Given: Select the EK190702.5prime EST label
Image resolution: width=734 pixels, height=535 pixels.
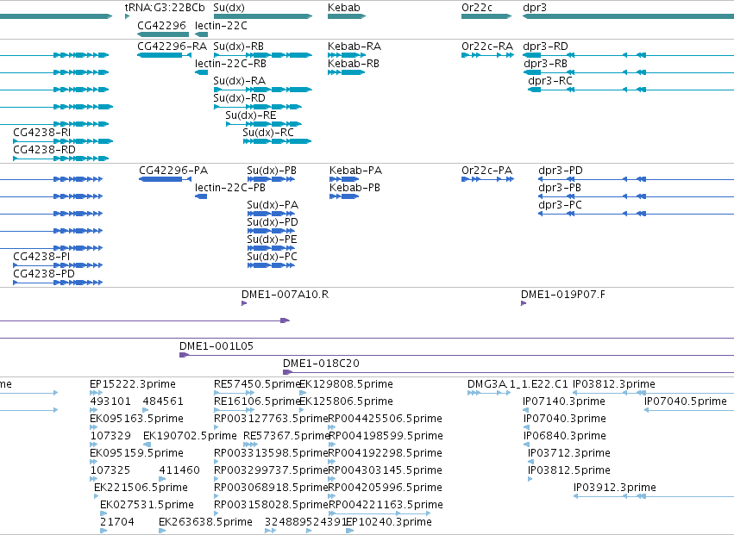Looking at the screenshot, I should pos(190,435).
